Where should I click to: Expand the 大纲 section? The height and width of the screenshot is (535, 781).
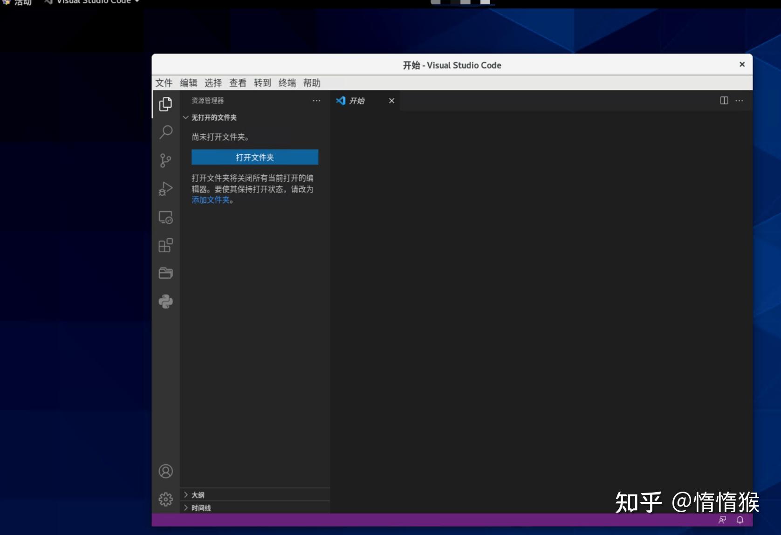[197, 494]
